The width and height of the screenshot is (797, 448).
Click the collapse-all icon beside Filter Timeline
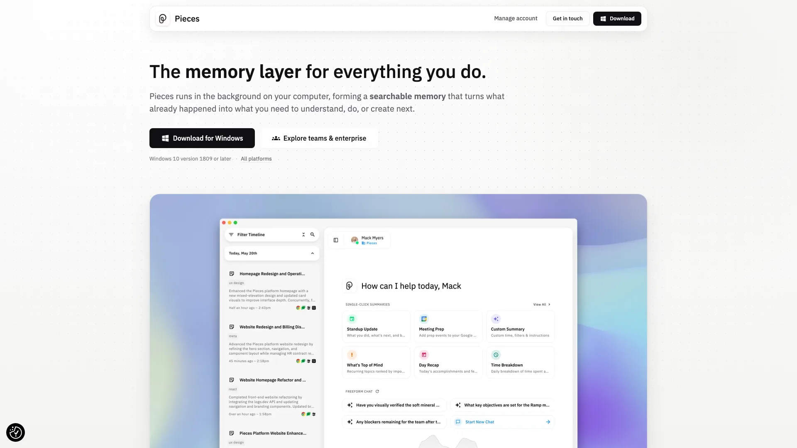(x=303, y=235)
